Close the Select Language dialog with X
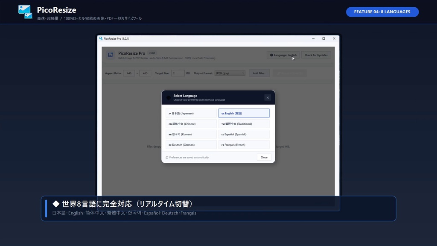 [x=268, y=98]
